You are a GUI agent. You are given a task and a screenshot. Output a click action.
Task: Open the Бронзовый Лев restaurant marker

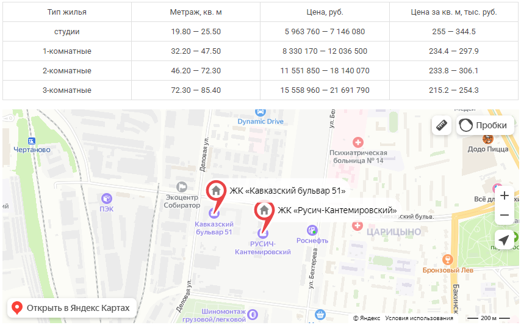[x=448, y=260]
